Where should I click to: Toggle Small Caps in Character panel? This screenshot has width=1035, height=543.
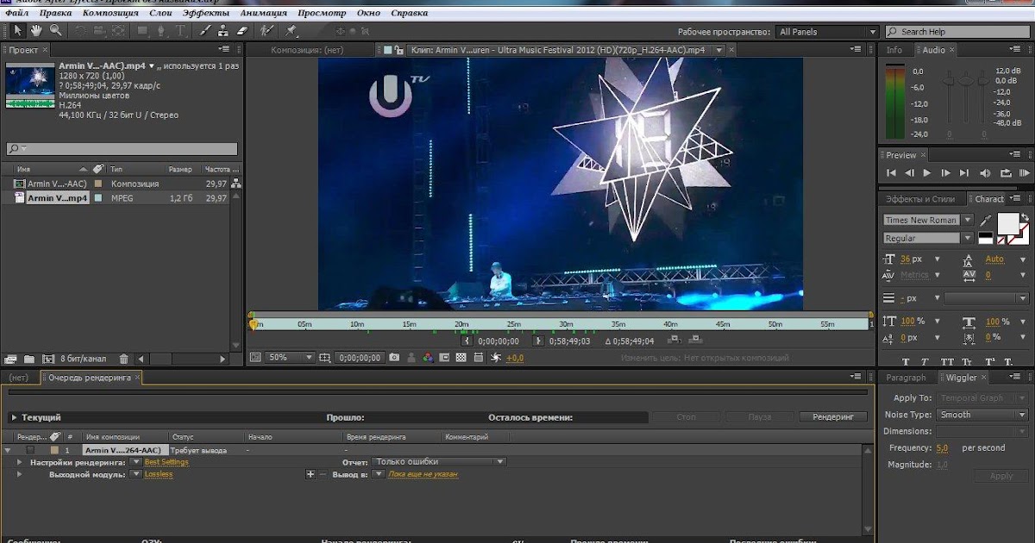pyautogui.click(x=969, y=363)
